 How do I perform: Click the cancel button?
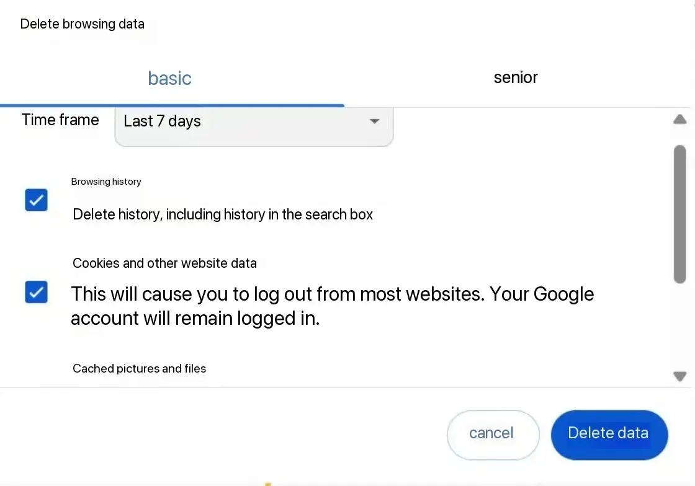pos(493,435)
